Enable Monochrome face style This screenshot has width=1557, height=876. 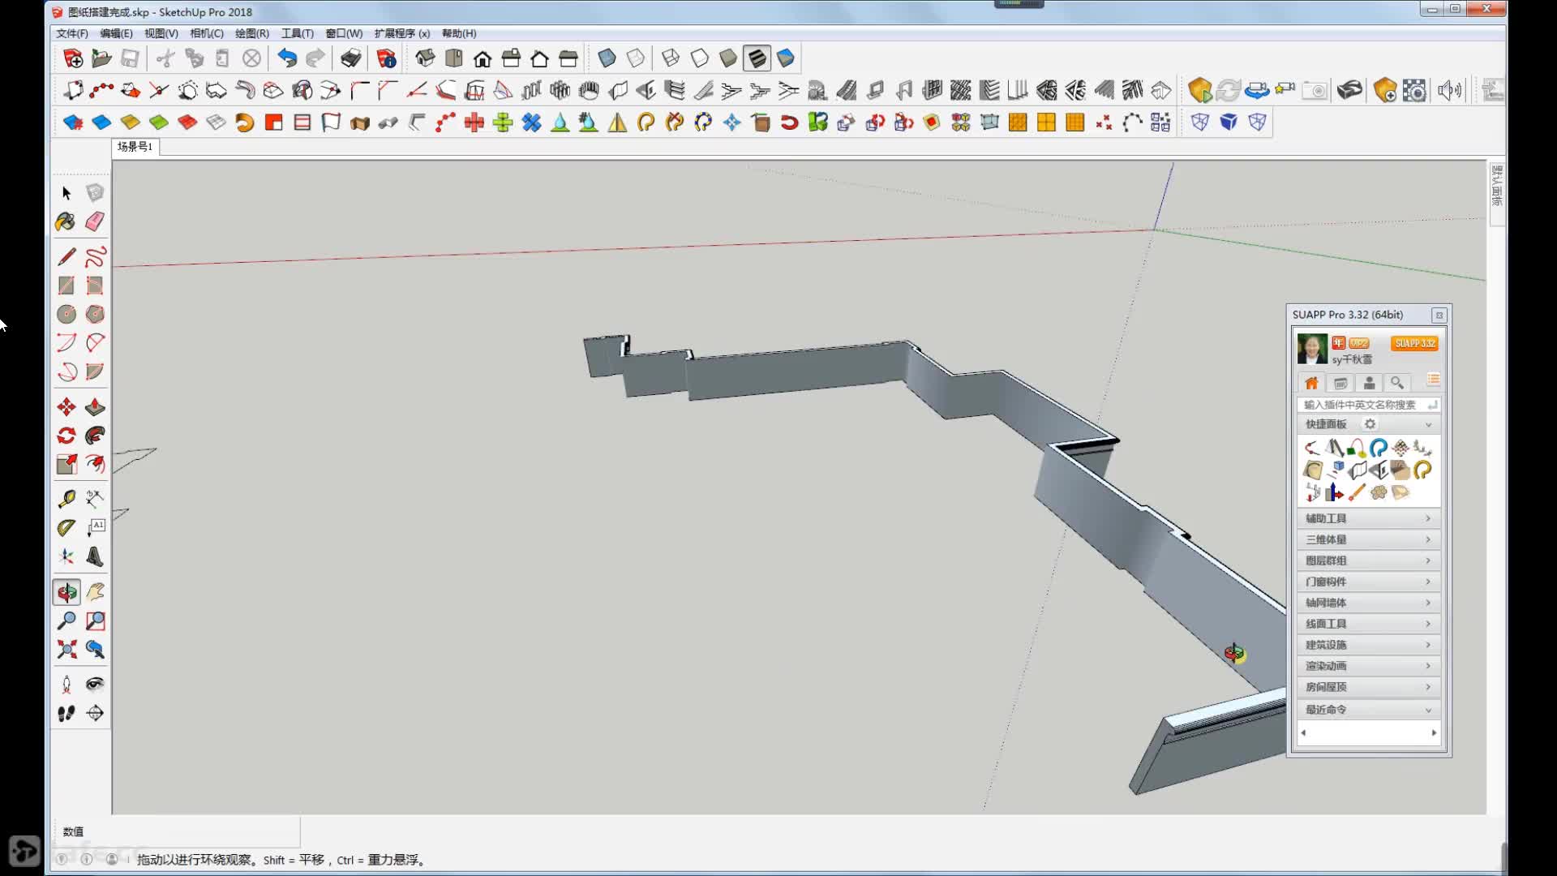(x=786, y=58)
